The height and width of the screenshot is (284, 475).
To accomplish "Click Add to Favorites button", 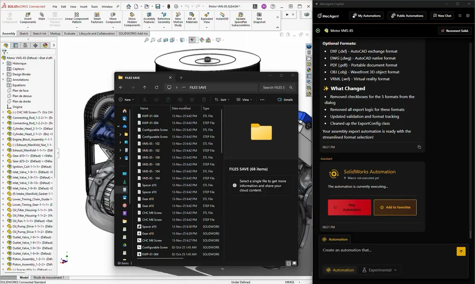I will pyautogui.click(x=395, y=207).
